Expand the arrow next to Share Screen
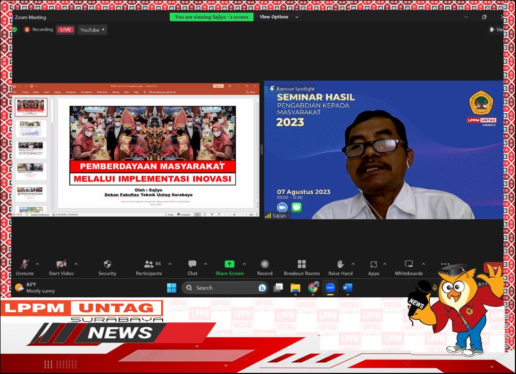Viewport: 516px width, 374px height. (x=244, y=264)
